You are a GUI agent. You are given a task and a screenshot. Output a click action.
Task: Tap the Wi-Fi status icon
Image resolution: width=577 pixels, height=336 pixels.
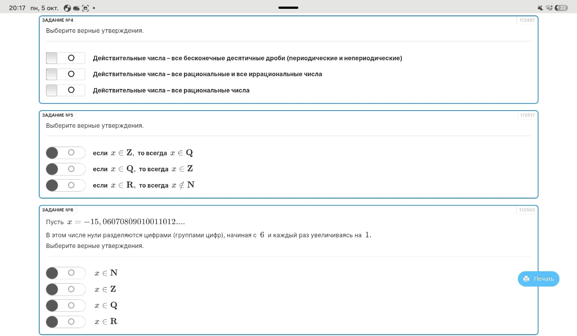pos(549,8)
